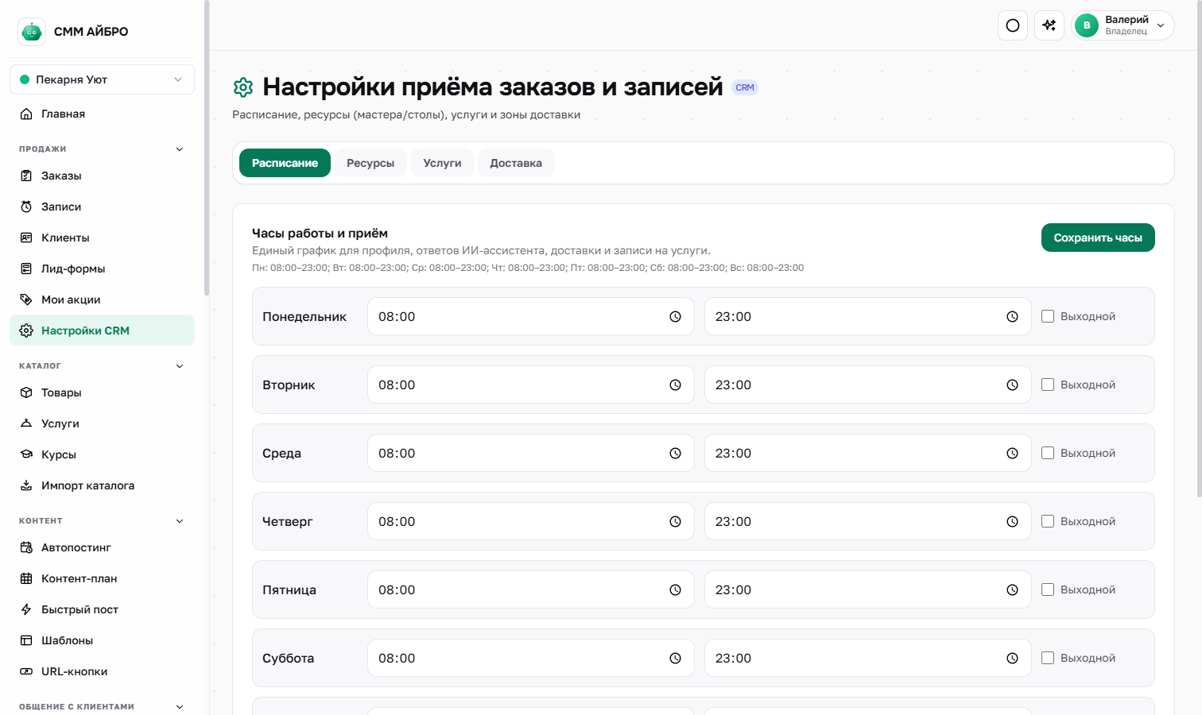Viewport: 1202px width, 715px height.
Task: Collapse ОБЩЕНИЕ С КЛИЕНТАМИ section
Action: point(180,707)
